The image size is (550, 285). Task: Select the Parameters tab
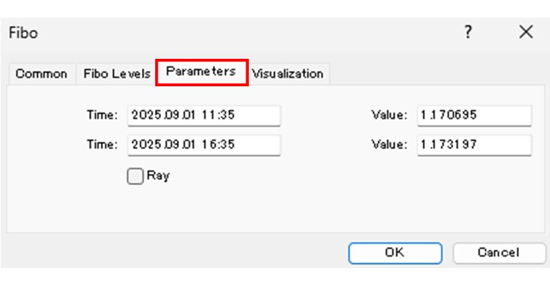(x=201, y=72)
